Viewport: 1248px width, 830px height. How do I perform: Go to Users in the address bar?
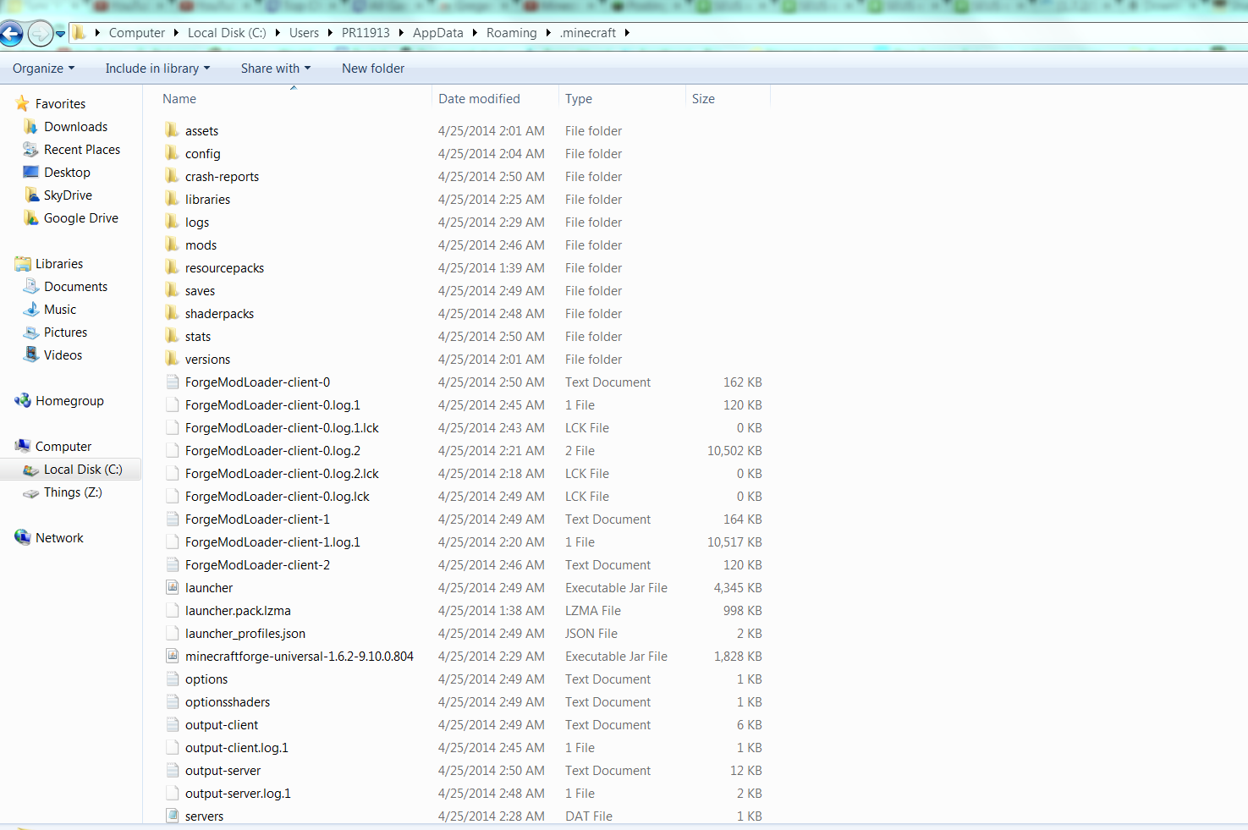click(x=304, y=33)
